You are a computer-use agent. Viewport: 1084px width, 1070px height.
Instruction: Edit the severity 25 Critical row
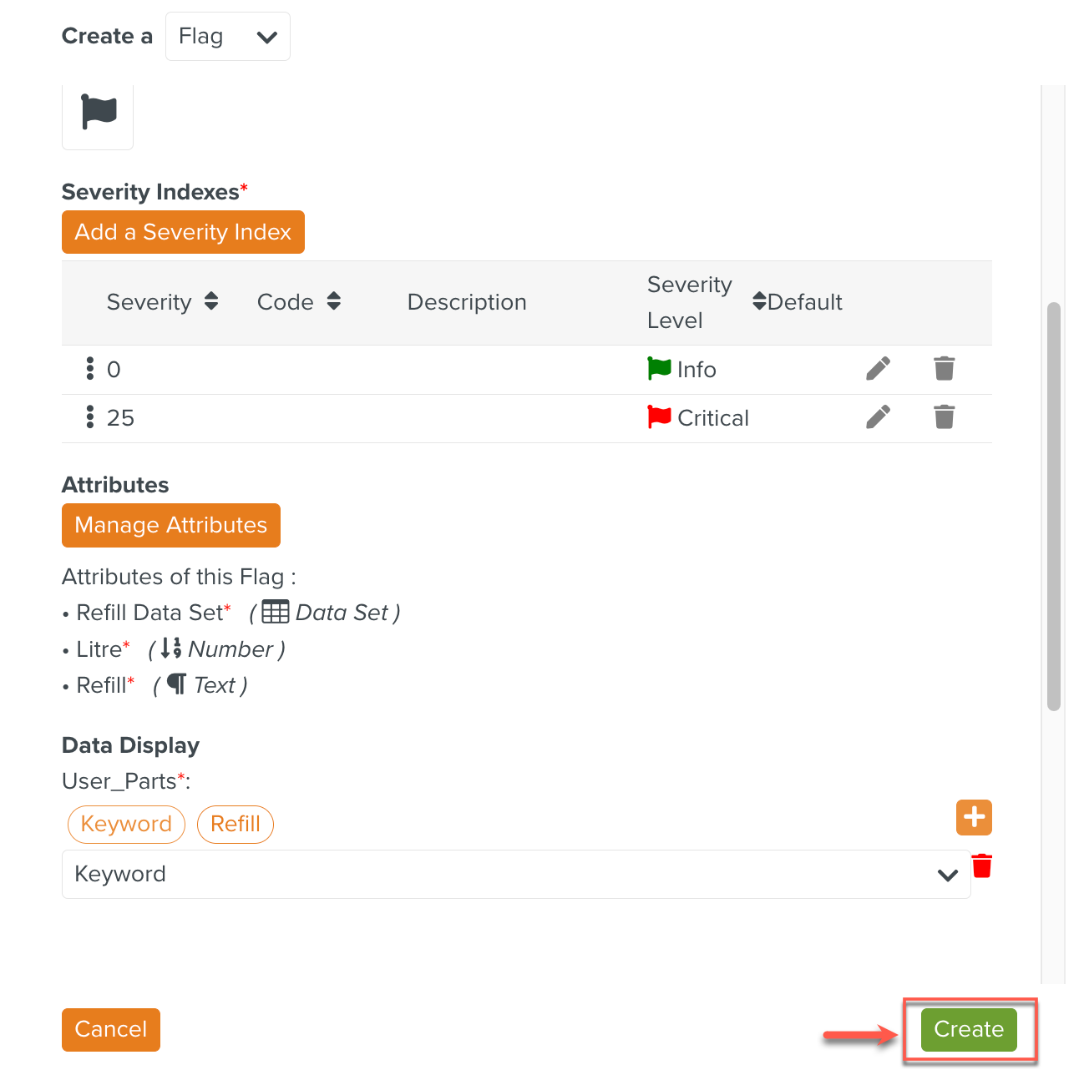pos(878,416)
